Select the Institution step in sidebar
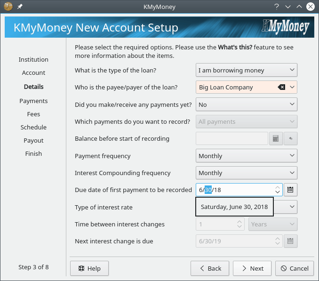 33,60
